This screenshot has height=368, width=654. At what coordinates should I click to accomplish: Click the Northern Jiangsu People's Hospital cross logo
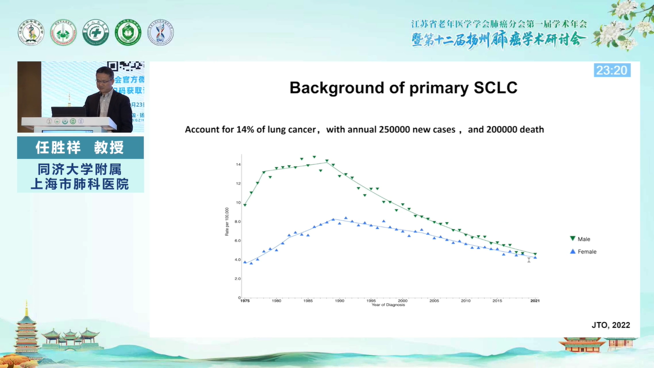coord(96,33)
